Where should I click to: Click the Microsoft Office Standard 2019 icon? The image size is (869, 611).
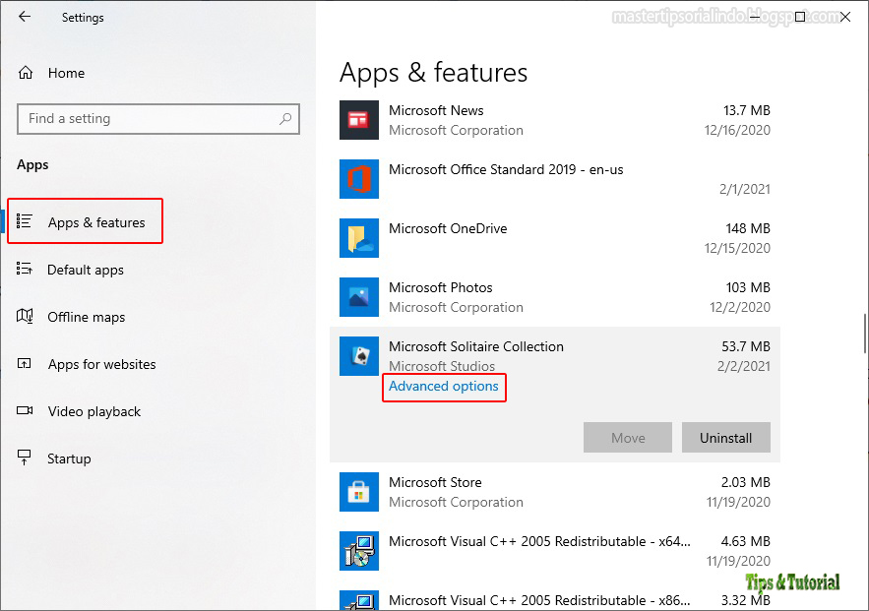[359, 179]
